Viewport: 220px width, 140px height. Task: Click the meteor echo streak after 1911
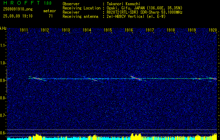click(38, 79)
